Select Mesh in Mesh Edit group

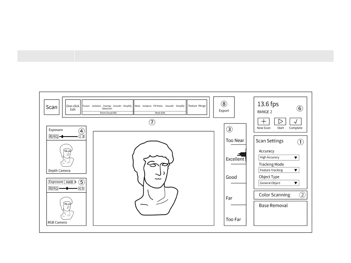pyautogui.click(x=137, y=106)
